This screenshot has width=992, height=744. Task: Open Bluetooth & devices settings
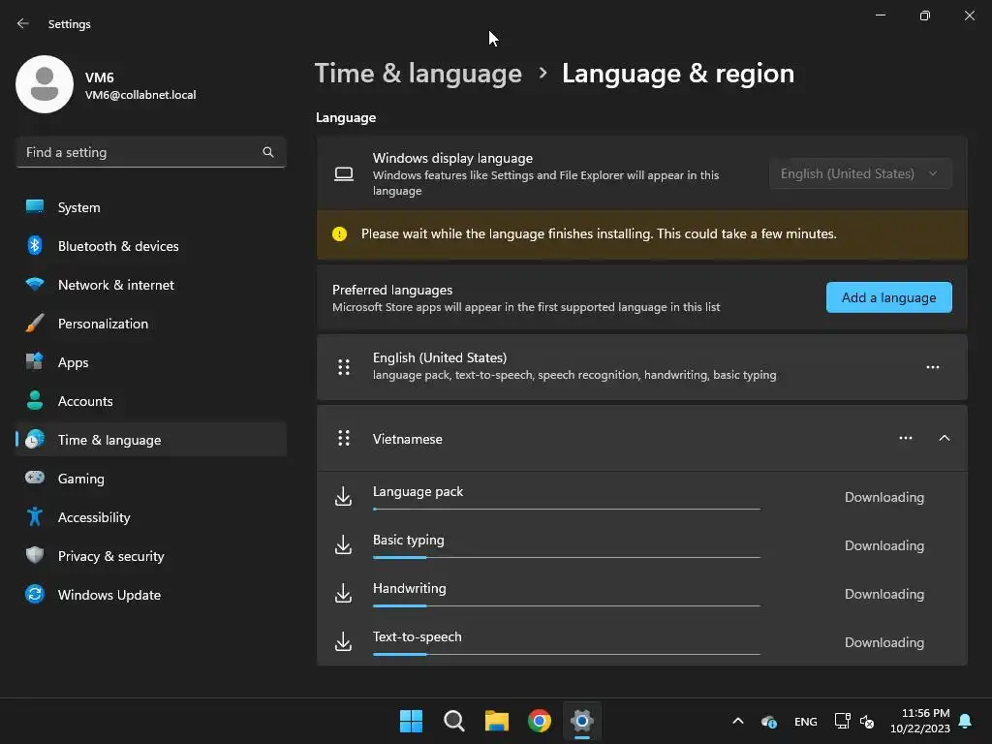[150, 245]
